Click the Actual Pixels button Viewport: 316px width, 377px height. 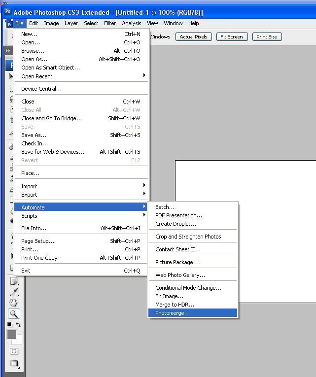tap(193, 37)
